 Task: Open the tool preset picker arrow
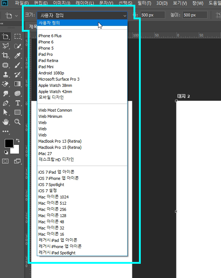tap(16, 16)
